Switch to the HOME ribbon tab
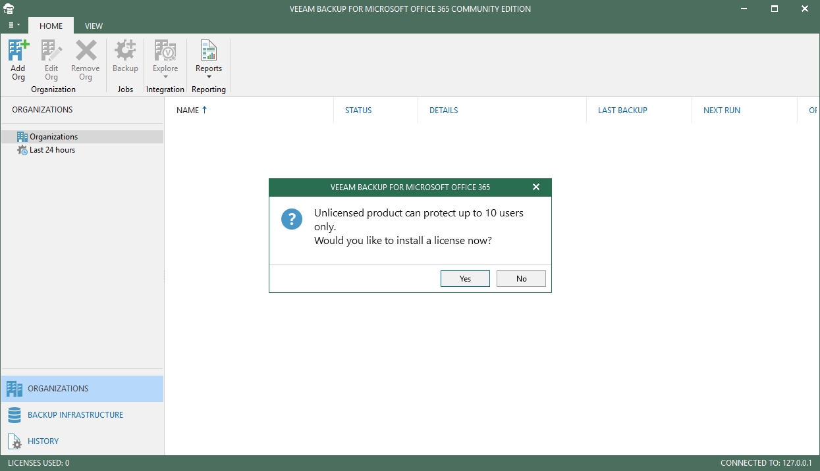This screenshot has height=471, width=820. click(51, 26)
